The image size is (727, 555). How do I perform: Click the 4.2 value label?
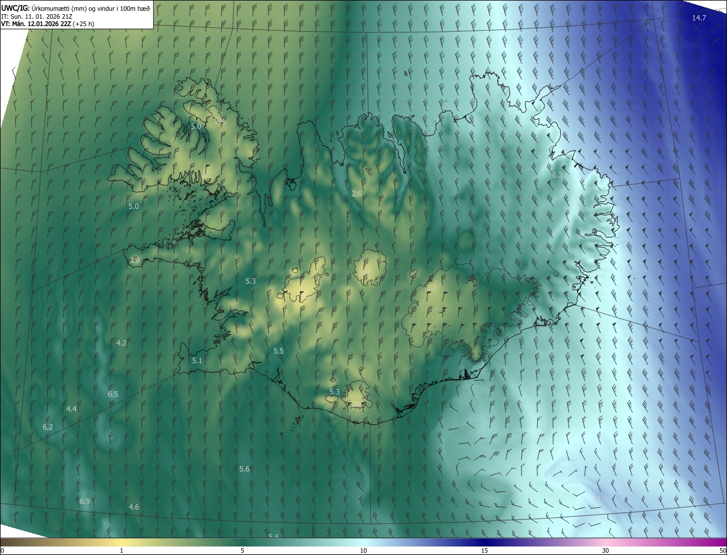tap(122, 343)
